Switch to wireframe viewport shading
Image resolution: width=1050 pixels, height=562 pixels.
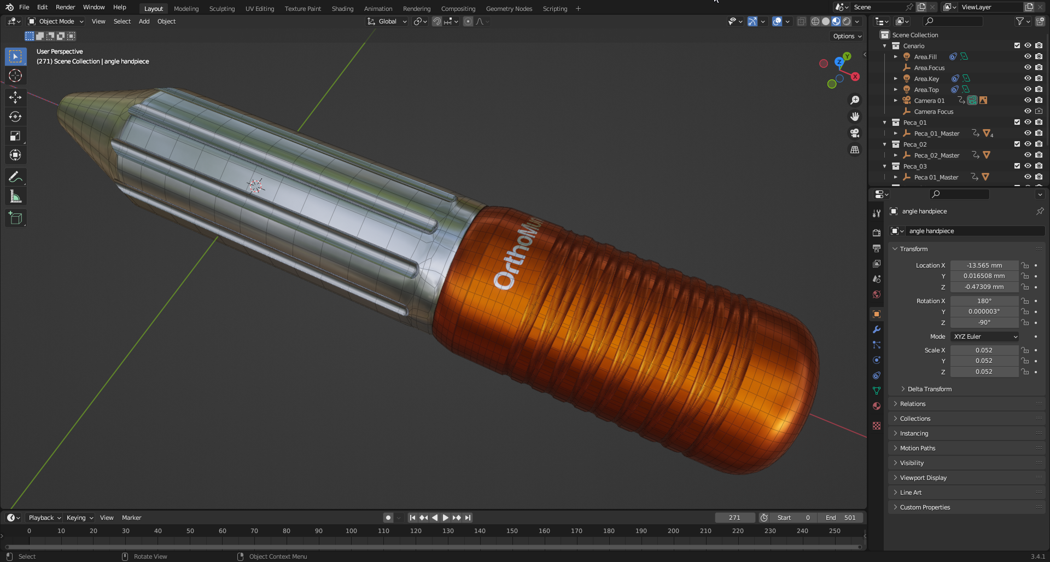point(815,21)
